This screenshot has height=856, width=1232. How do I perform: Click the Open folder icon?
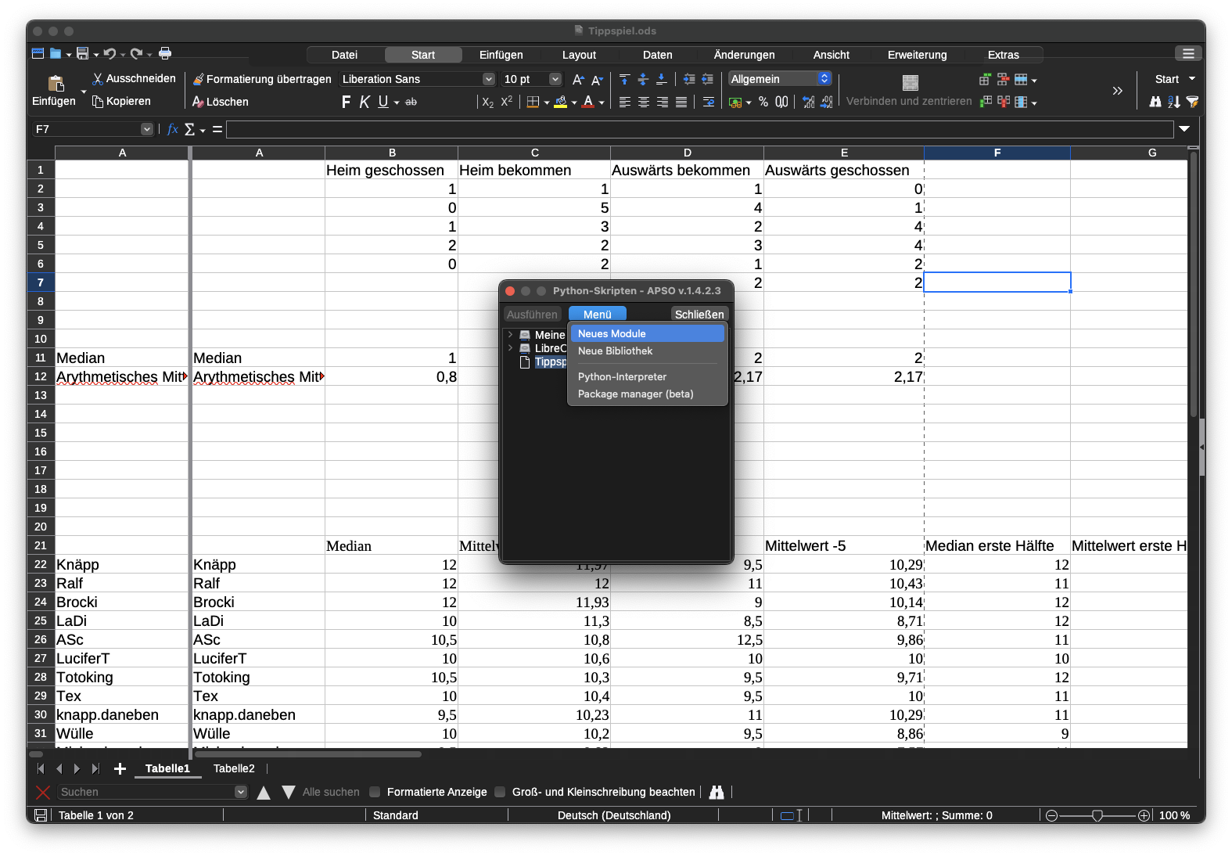(56, 53)
